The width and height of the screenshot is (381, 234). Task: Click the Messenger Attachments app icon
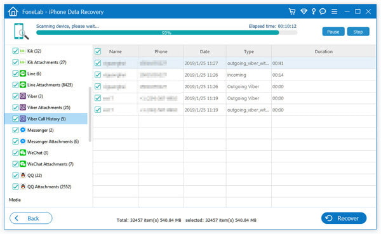tap(23, 141)
